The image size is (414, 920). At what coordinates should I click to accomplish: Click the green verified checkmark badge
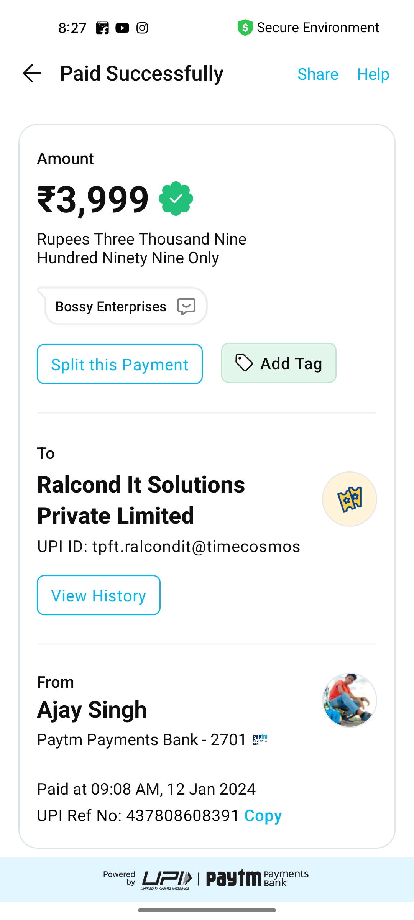[x=176, y=199]
